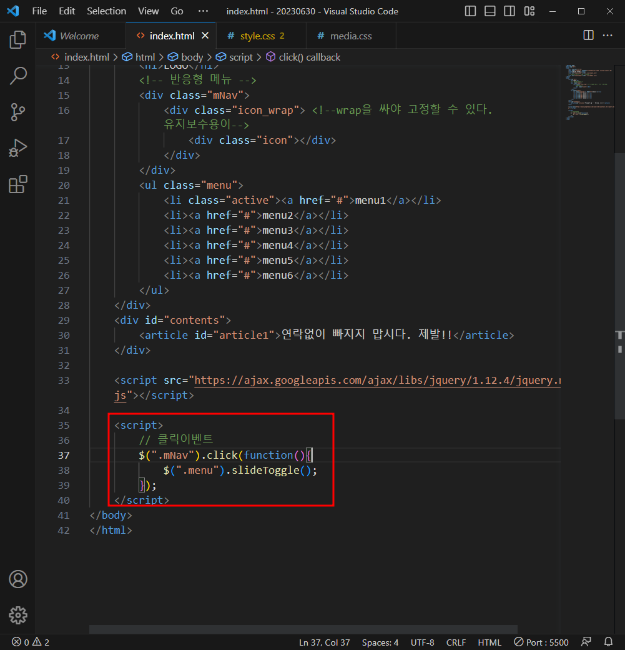Open the Customize Layout icon
625x650 pixels.
(x=529, y=11)
